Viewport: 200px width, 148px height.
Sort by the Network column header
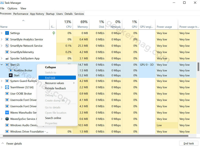point(114,24)
